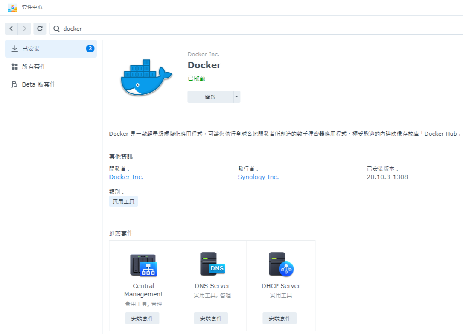Click the Central Management package icon
The height and width of the screenshot is (334, 463).
(143, 264)
